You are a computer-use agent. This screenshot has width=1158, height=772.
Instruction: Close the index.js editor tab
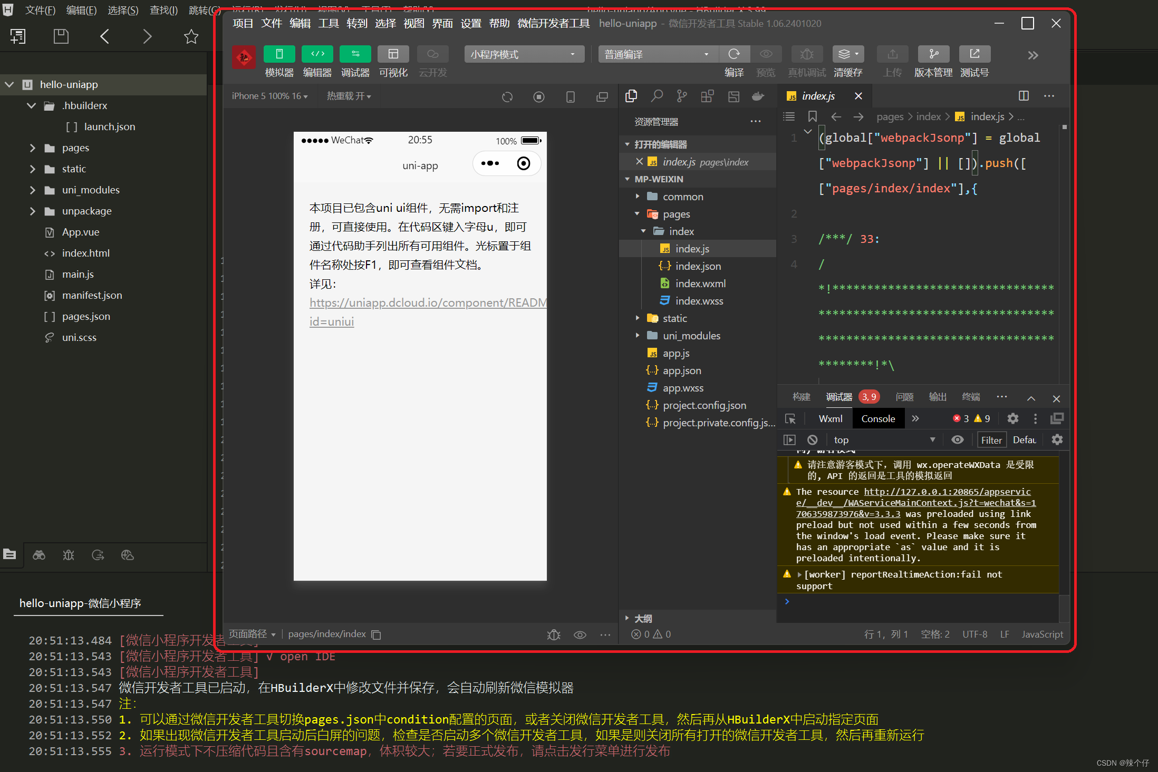[x=858, y=96]
